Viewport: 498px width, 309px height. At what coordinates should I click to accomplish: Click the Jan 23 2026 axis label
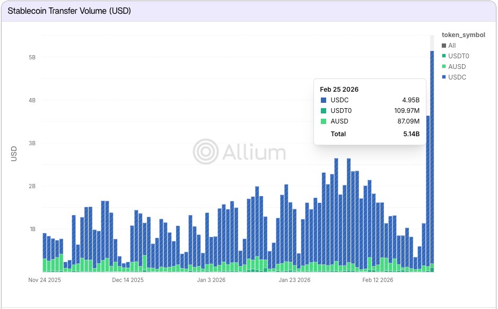pos(294,280)
